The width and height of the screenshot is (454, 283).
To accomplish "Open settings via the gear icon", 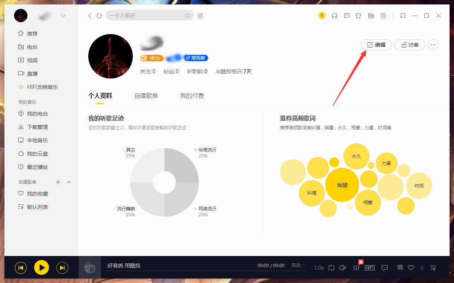I will click(383, 16).
